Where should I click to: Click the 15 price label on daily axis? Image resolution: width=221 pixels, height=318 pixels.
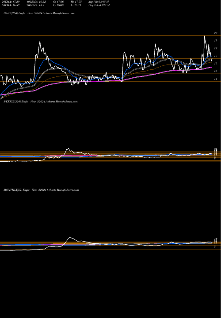pos(216,71)
